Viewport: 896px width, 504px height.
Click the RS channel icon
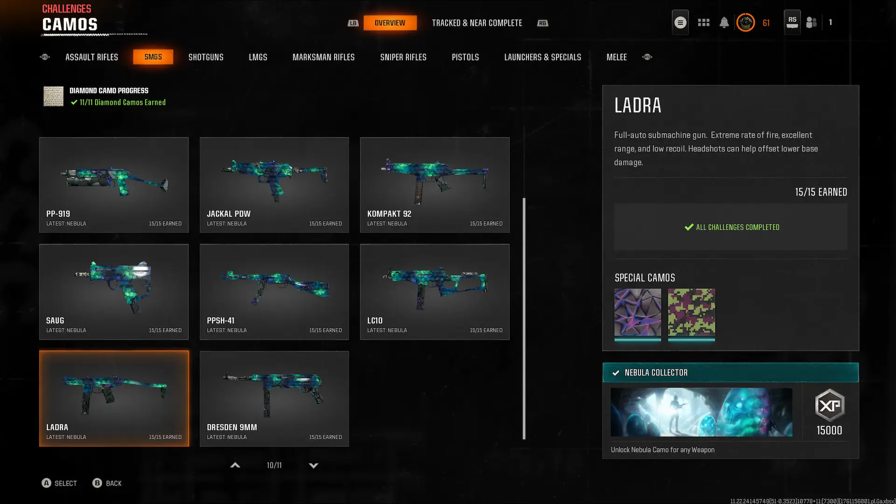[x=792, y=22]
